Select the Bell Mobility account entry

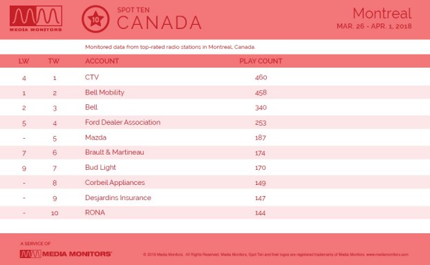point(104,92)
